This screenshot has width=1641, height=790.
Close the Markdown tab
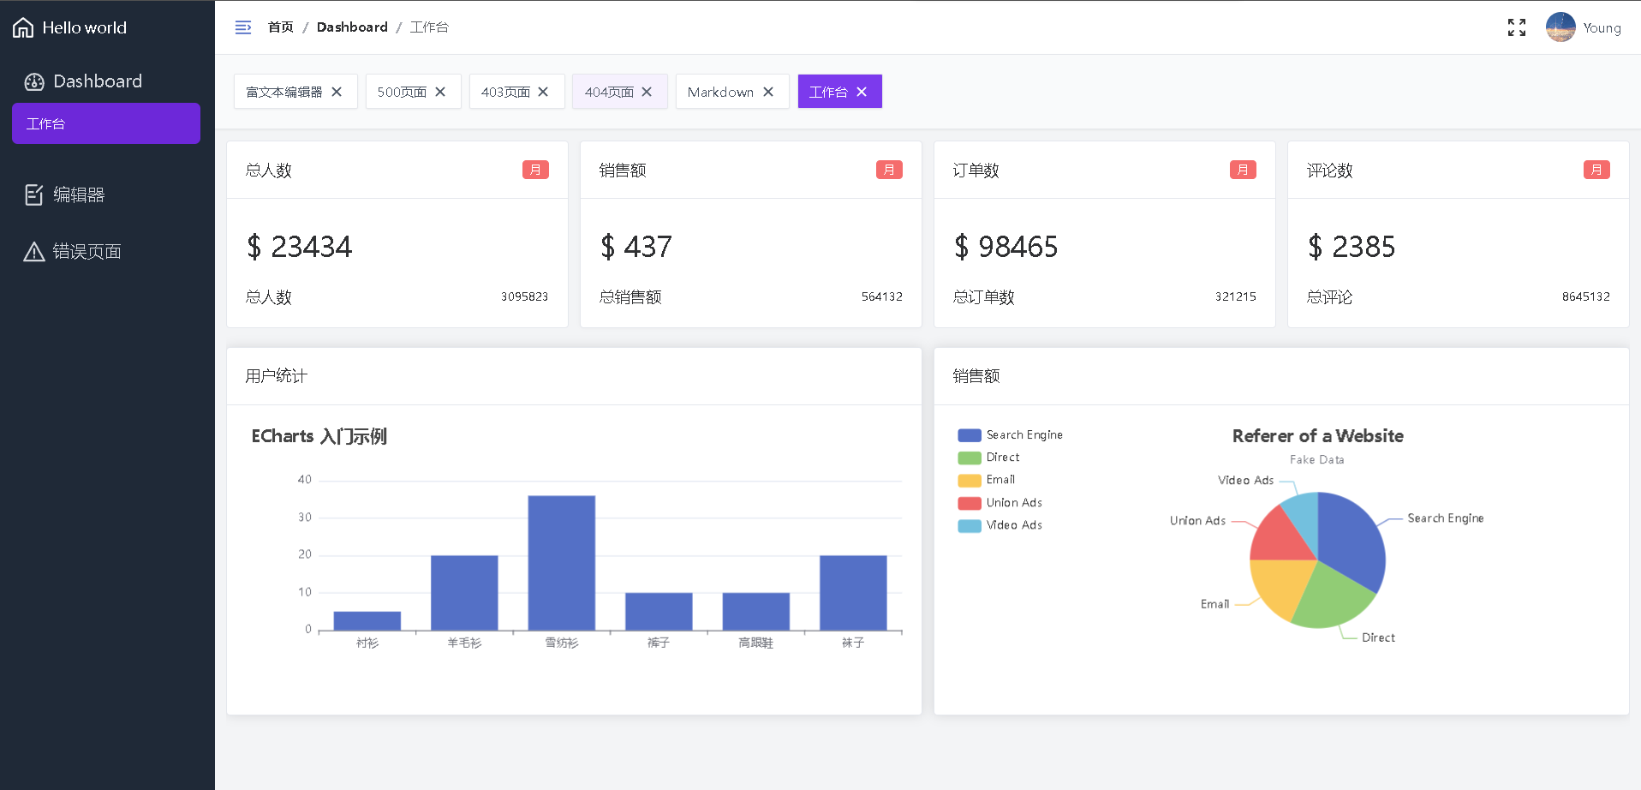tap(768, 92)
